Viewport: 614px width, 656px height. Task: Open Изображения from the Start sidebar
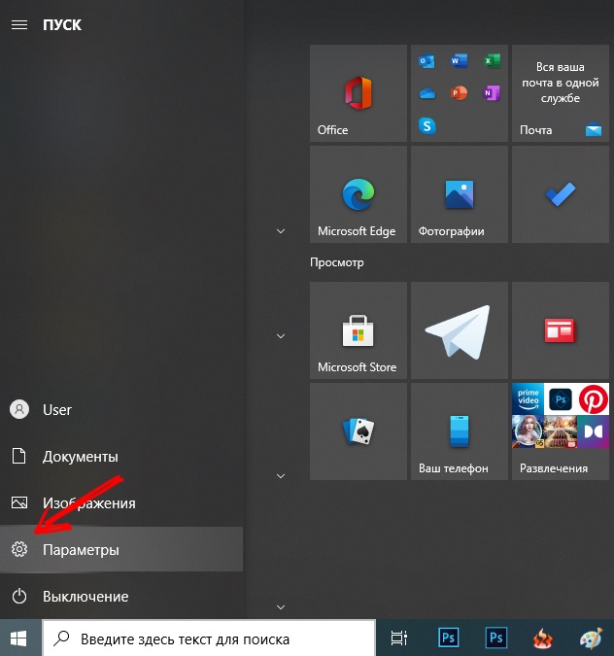tap(121, 502)
